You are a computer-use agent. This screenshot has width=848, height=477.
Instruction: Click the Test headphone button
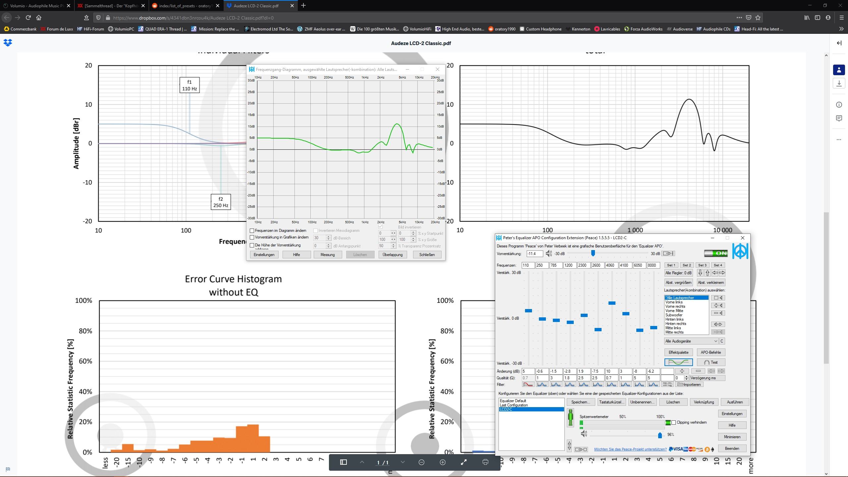click(x=711, y=362)
